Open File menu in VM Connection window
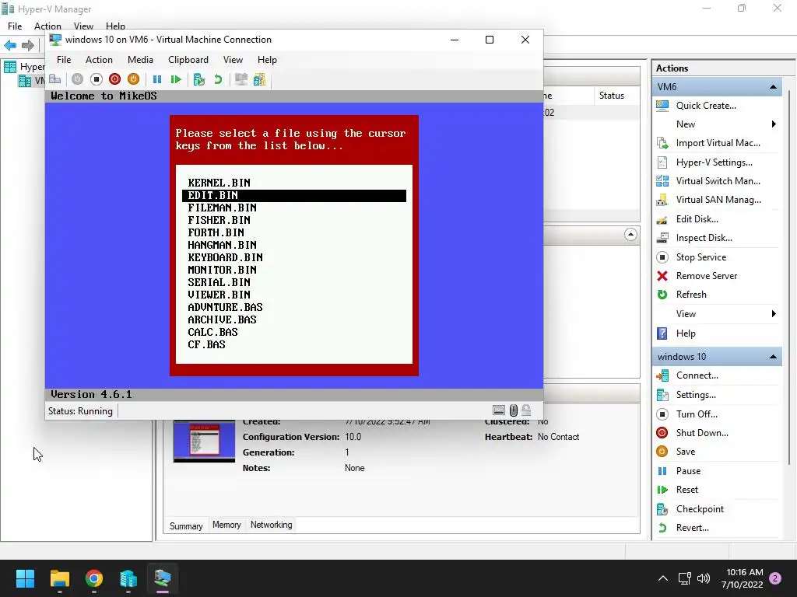Image resolution: width=797 pixels, height=597 pixels. pos(64,60)
